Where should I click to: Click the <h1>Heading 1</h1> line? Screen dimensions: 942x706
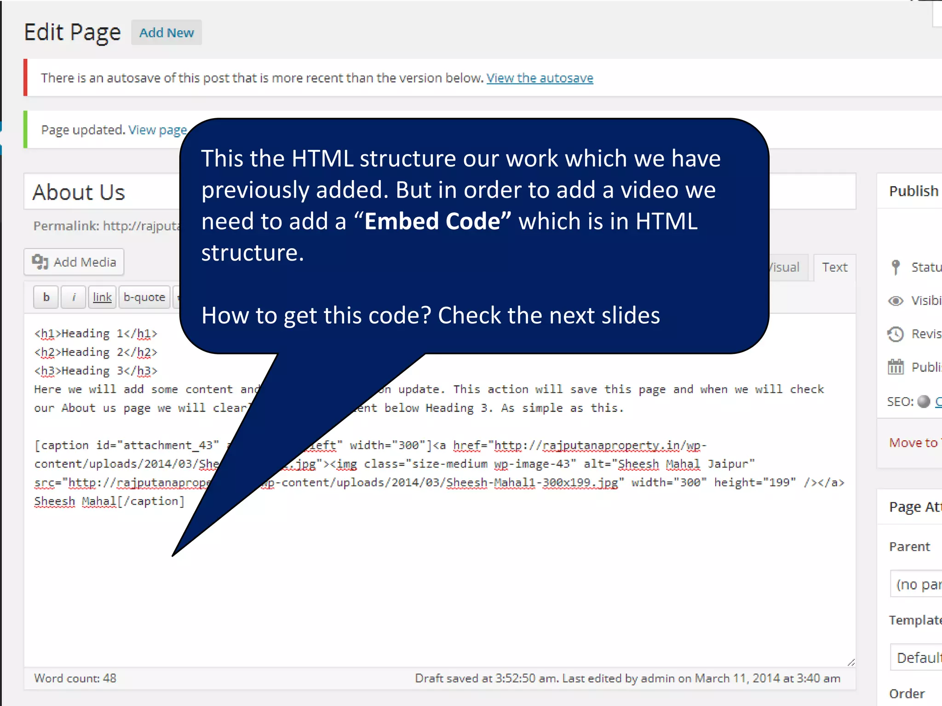click(x=96, y=334)
